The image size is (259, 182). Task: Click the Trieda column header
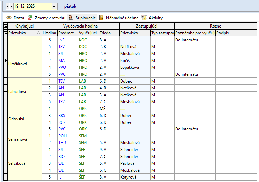tap(105, 33)
